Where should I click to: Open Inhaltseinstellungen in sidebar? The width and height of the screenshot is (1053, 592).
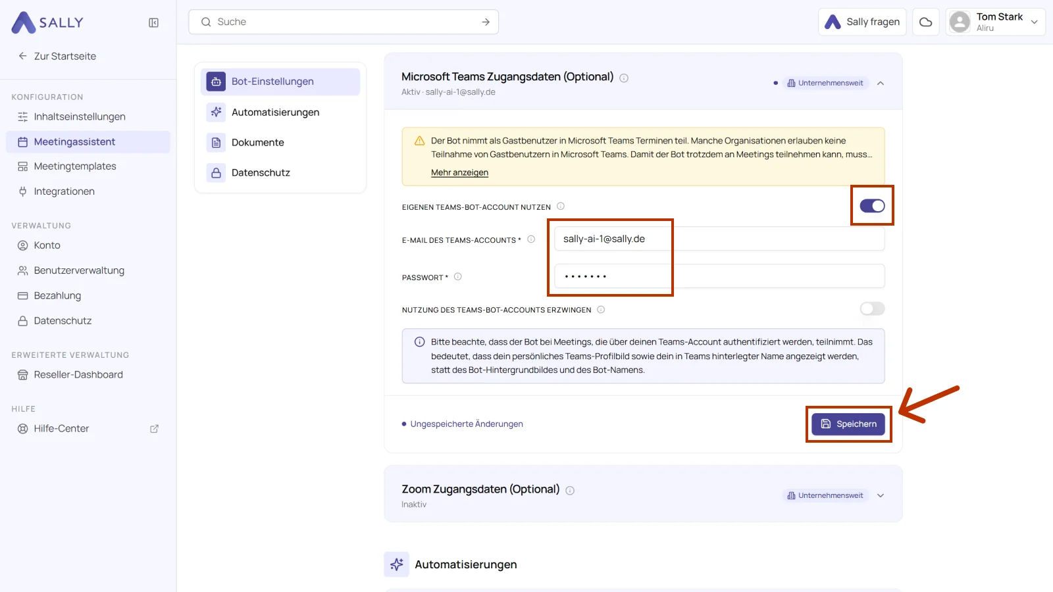click(88, 116)
